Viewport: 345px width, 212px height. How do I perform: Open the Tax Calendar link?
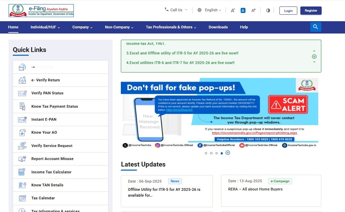[x=43, y=198]
